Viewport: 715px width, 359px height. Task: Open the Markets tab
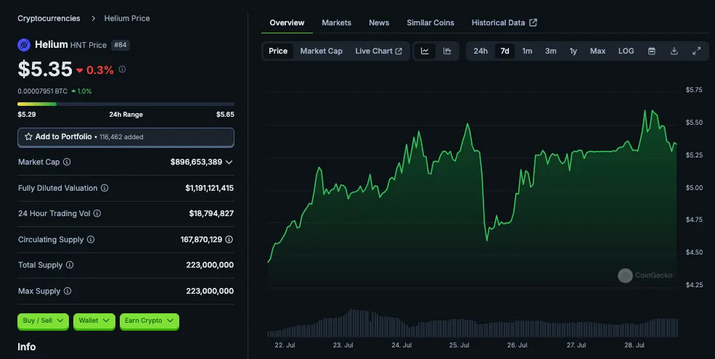pos(337,22)
